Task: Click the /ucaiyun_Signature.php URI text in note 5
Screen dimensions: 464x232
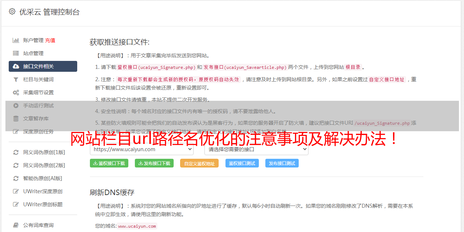Action: [x=382, y=123]
